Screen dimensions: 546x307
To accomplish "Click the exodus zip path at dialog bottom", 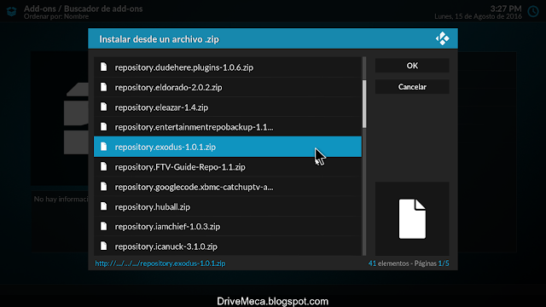I will coord(160,264).
